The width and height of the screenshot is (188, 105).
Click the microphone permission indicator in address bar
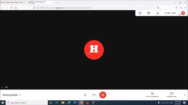pos(44,8)
